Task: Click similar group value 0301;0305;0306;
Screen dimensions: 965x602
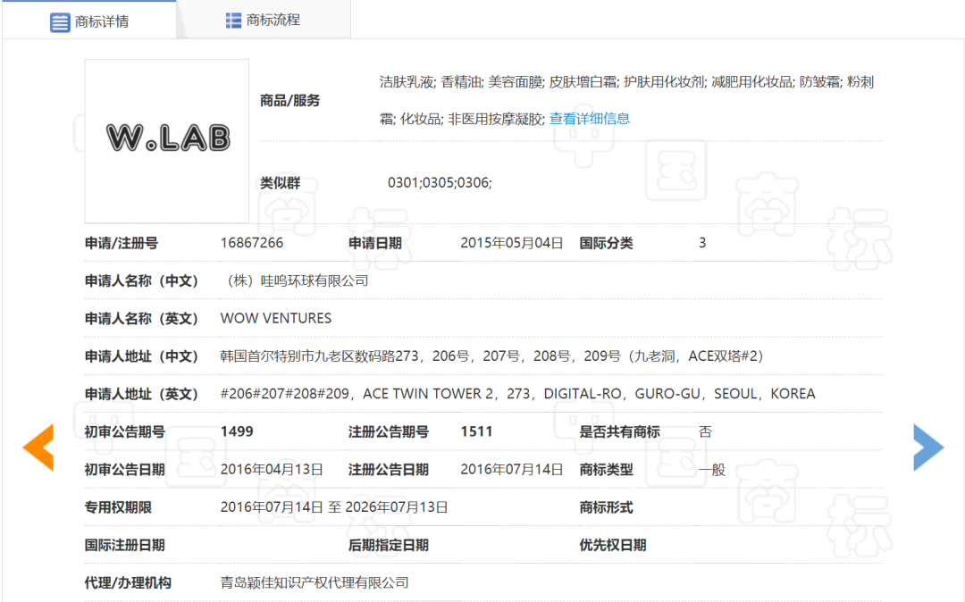Action: point(440,182)
